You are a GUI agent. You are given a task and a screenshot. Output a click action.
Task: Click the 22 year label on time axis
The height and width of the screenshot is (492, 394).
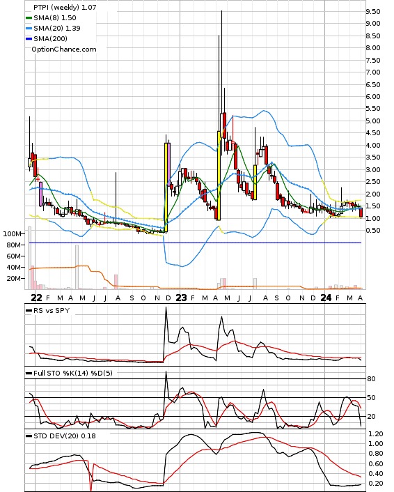[x=36, y=298]
